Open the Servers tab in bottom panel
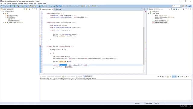Image resolution: width=193 pixels, height=109 pixels. tap(58, 77)
